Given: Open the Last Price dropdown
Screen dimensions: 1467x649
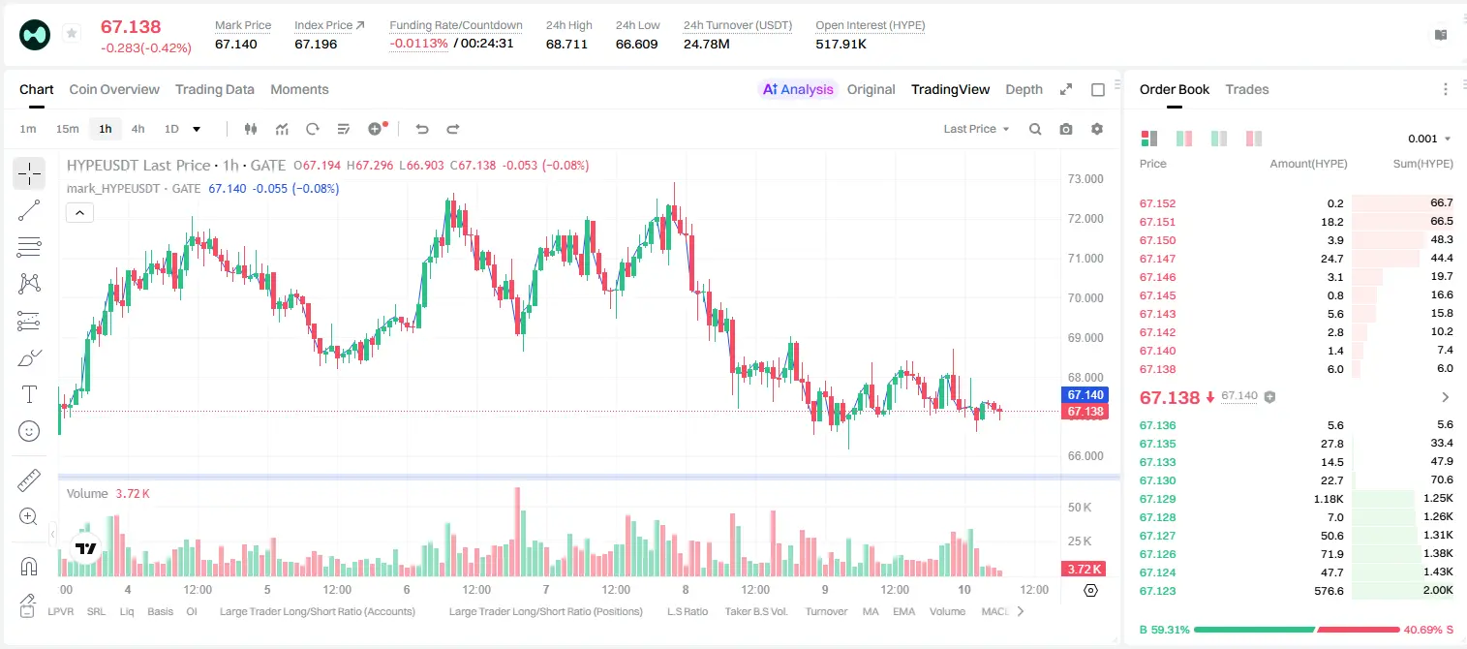Looking at the screenshot, I should tap(976, 129).
